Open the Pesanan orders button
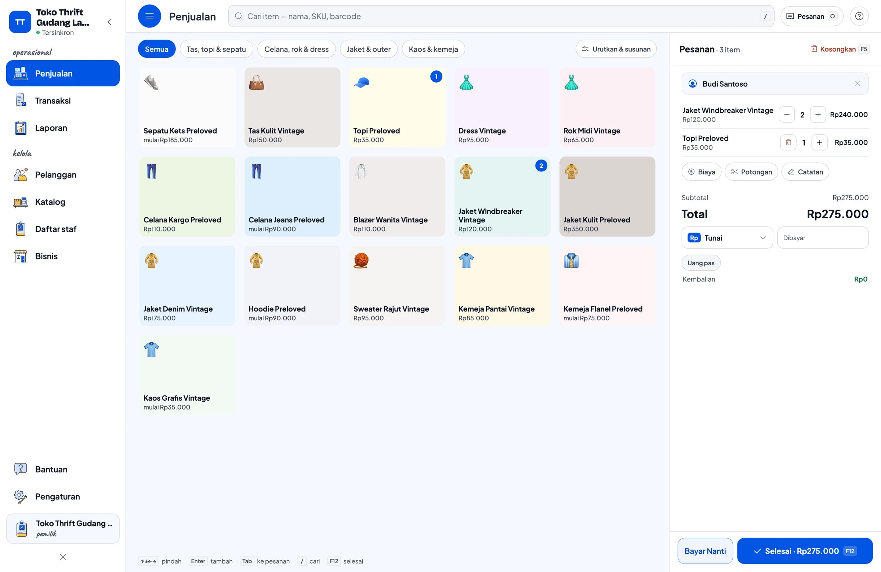This screenshot has width=881, height=572. 811,16
